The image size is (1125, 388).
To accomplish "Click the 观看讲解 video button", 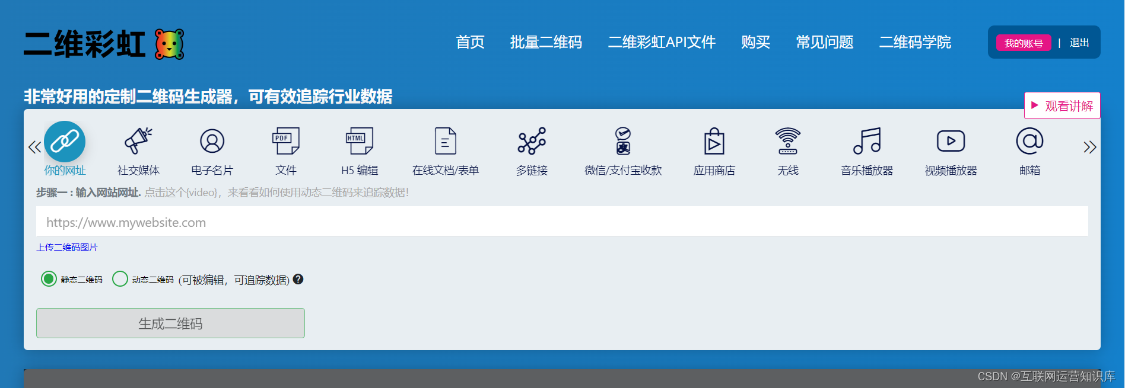I will pos(1062,105).
